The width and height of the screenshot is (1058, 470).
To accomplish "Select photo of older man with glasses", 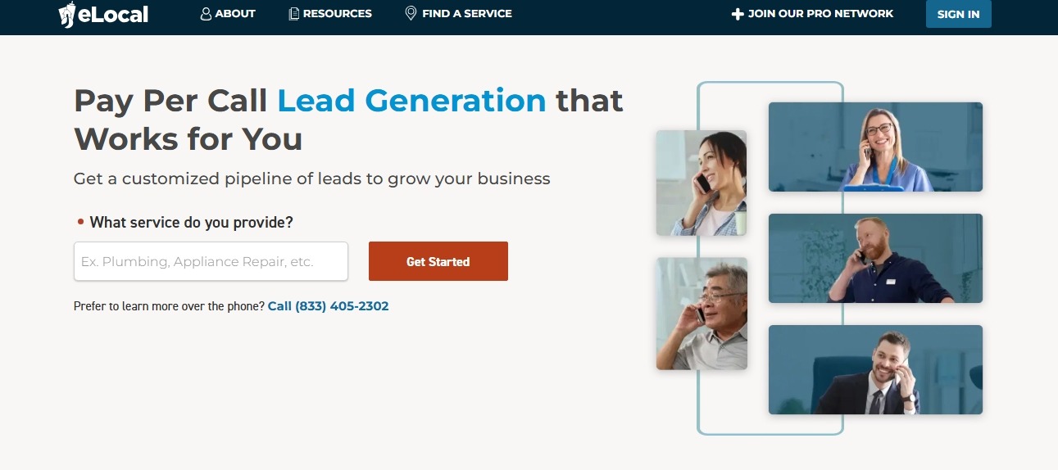I will pos(702,314).
